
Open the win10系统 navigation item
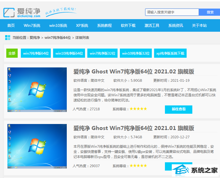(x=58, y=25)
